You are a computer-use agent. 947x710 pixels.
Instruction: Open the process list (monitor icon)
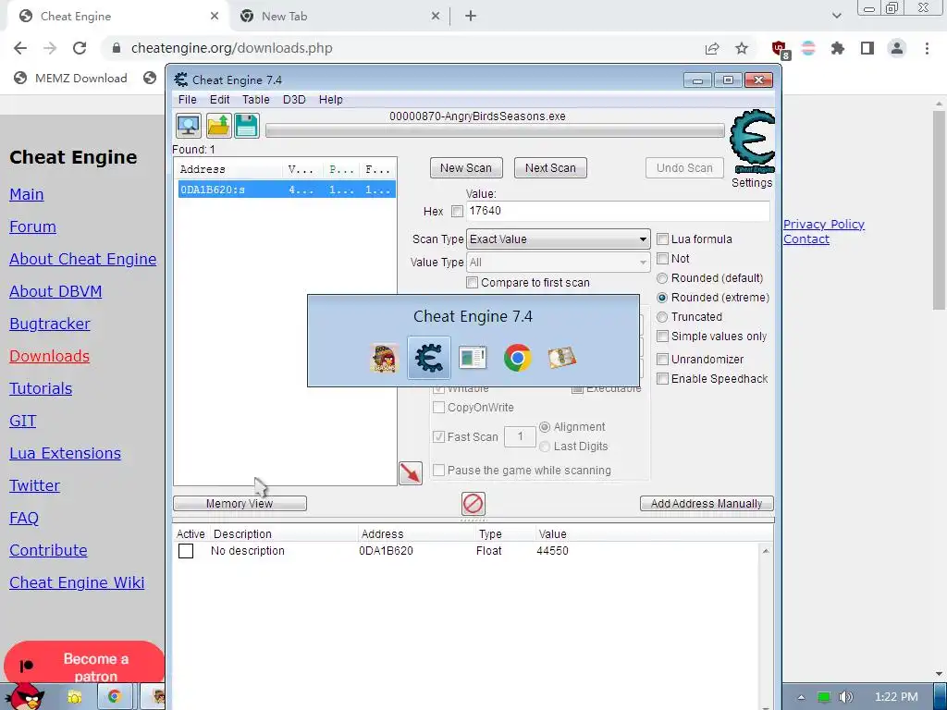[189, 126]
